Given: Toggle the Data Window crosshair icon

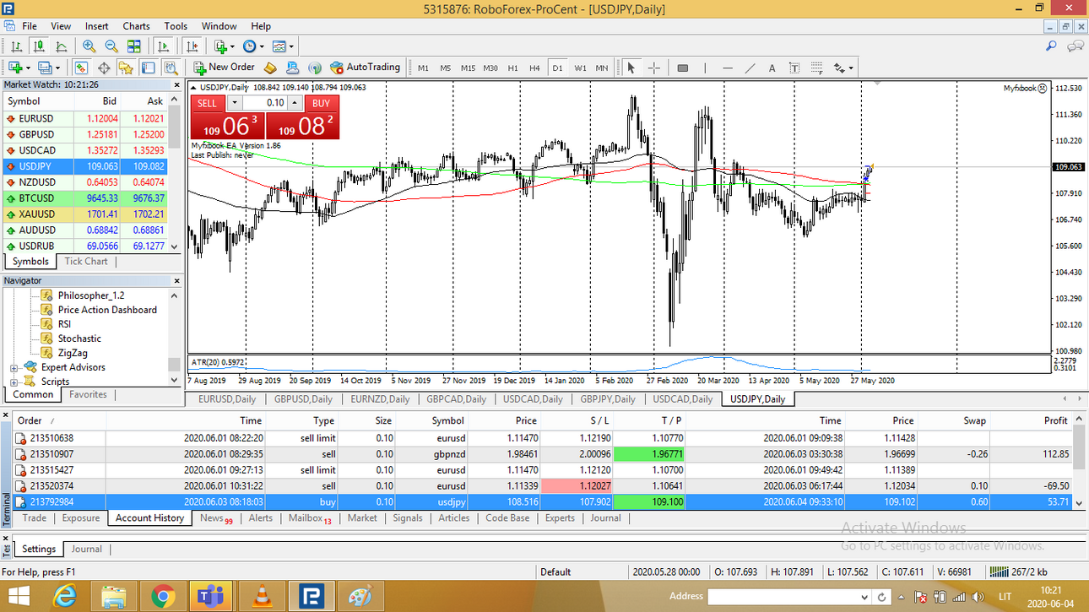Looking at the screenshot, I should tap(105, 68).
